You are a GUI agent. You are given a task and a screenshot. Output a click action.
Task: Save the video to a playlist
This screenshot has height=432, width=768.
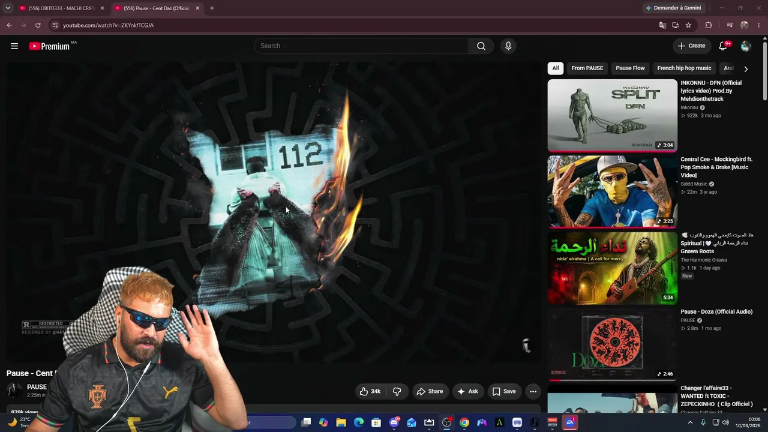[504, 391]
